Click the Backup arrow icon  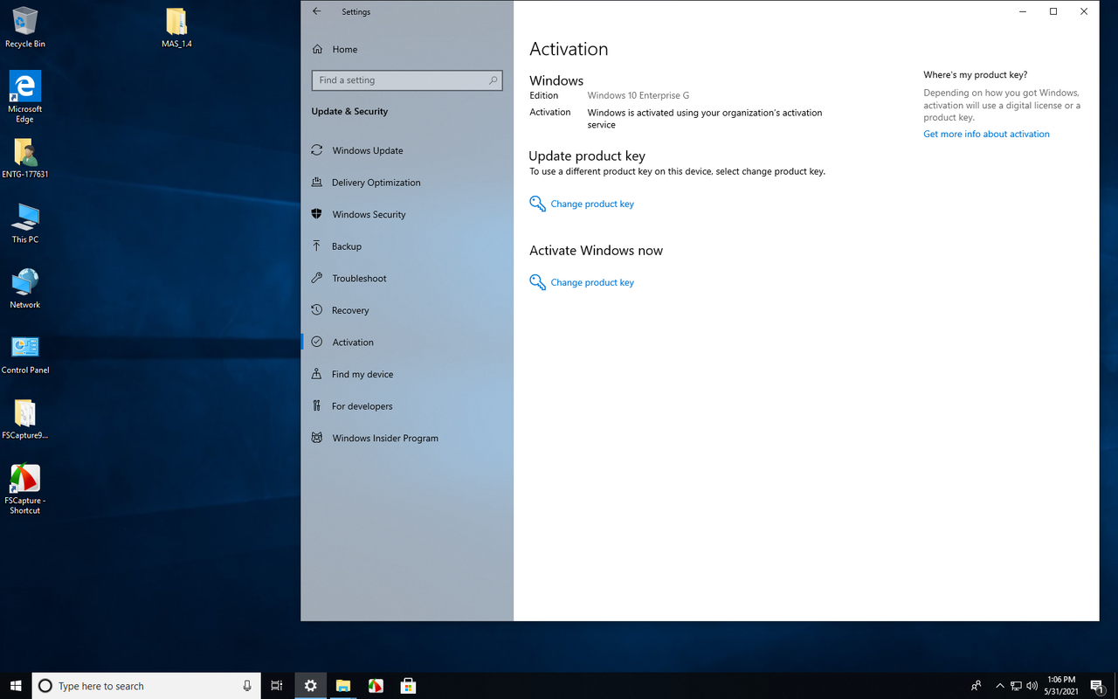point(317,246)
